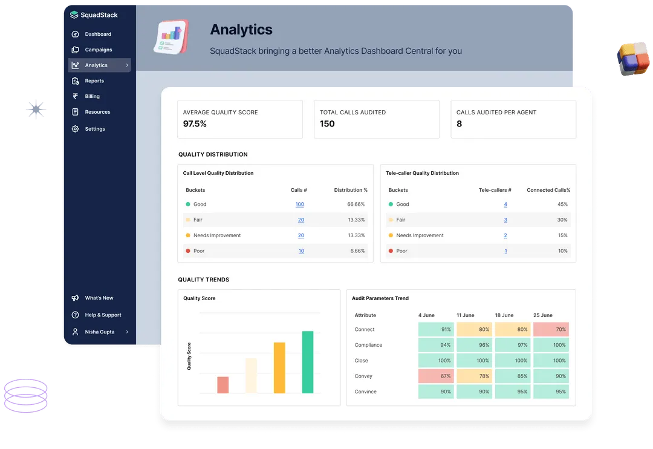653x449 pixels.
Task: Open the 1 Poor tele-callers link
Action: (x=506, y=251)
